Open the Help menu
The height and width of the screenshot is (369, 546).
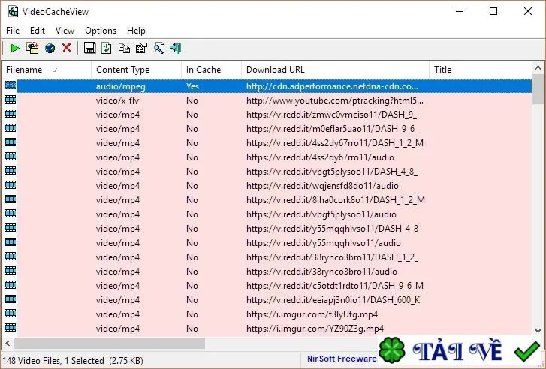136,31
